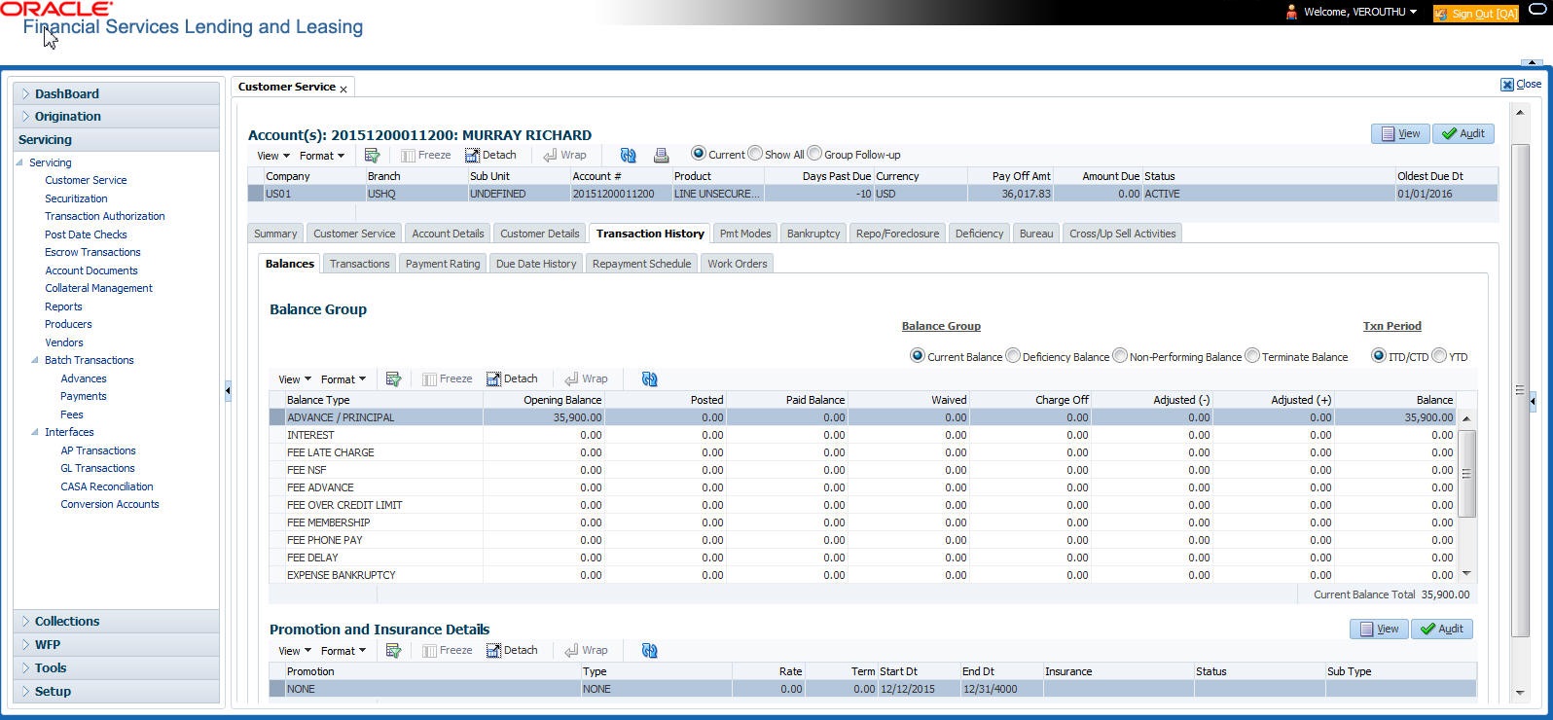Open the Payment Rating sub-tab
The image size is (1553, 720).
click(443, 264)
